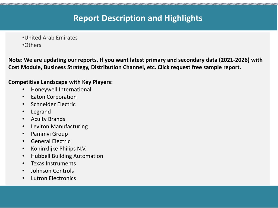Image resolution: width=278 pixels, height=208 pixels.
Task: Select 'Leviton Manufacturing' in the list
Action: (x=59, y=126)
